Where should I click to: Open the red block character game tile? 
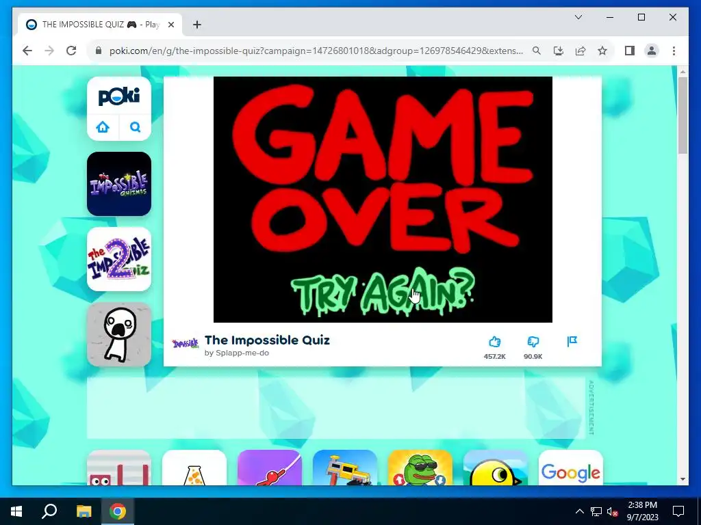coord(119,468)
